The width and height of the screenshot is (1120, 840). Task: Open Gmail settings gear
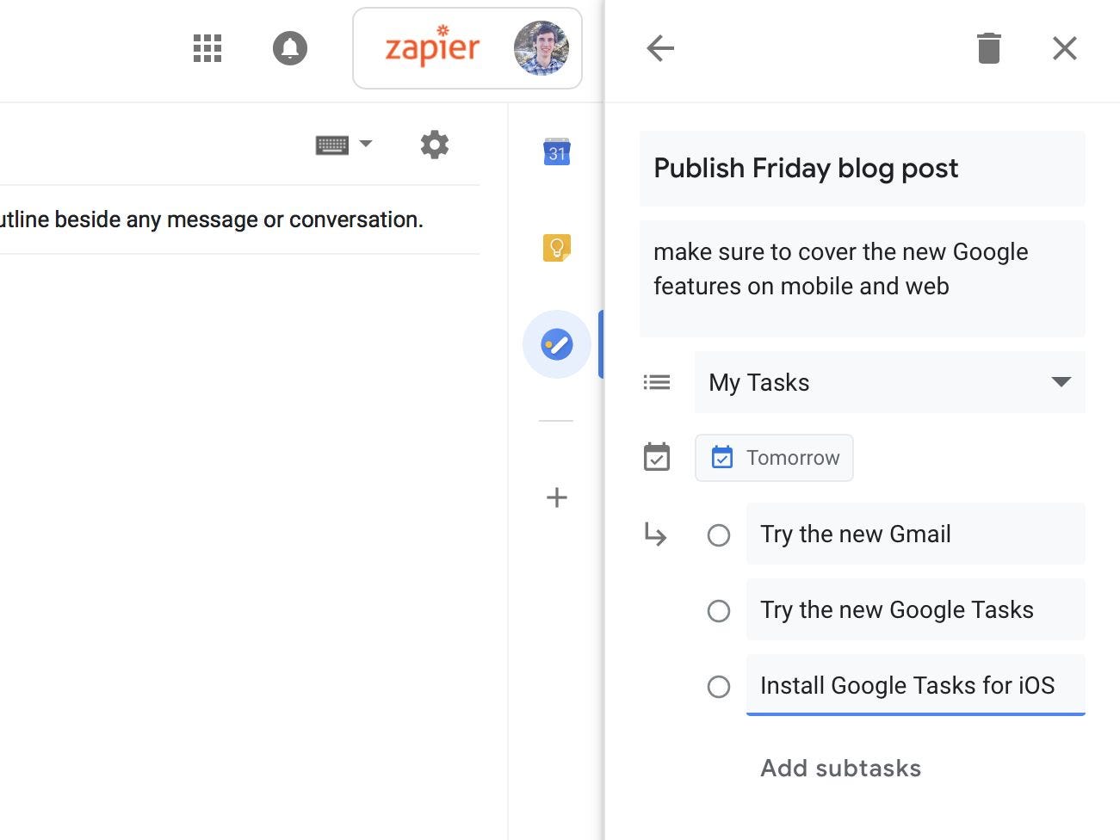coord(435,145)
